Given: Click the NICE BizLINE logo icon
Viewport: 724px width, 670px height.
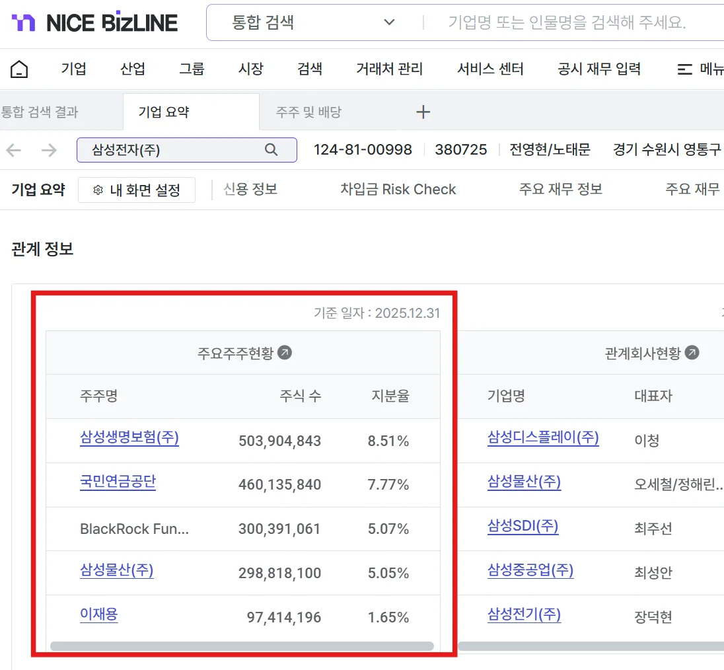Looking at the screenshot, I should tap(24, 22).
